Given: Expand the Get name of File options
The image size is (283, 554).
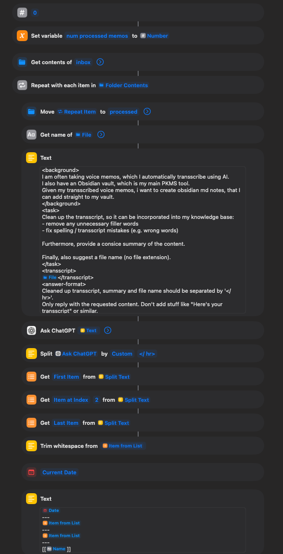Looking at the screenshot, I should pos(101,135).
